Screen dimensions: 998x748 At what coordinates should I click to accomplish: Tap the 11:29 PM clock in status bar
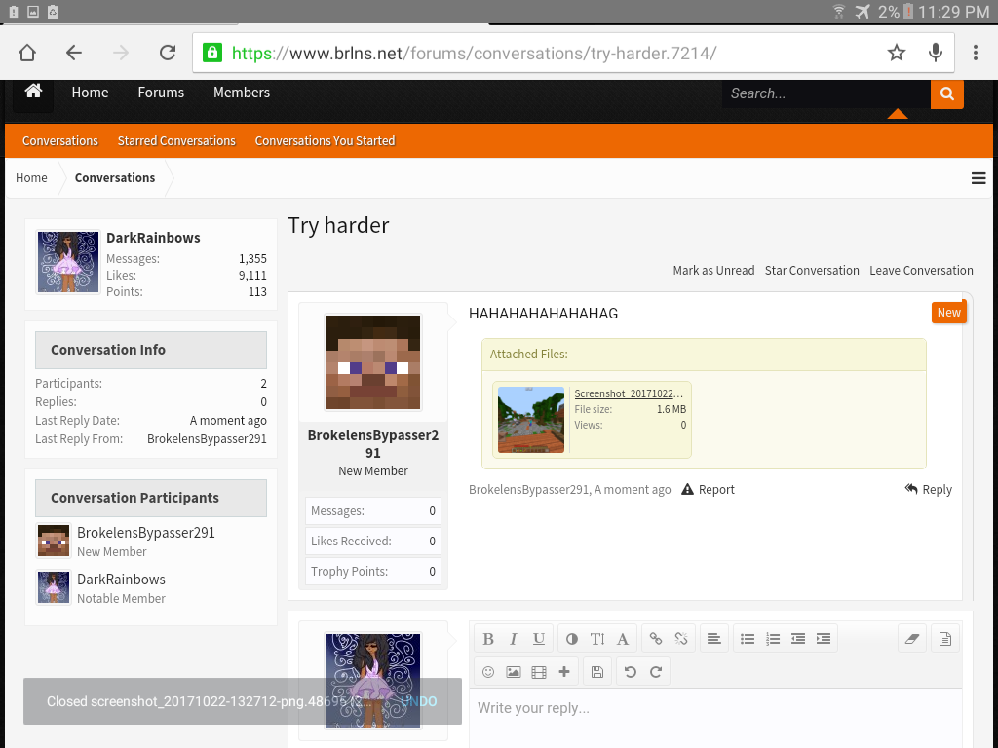click(x=954, y=12)
